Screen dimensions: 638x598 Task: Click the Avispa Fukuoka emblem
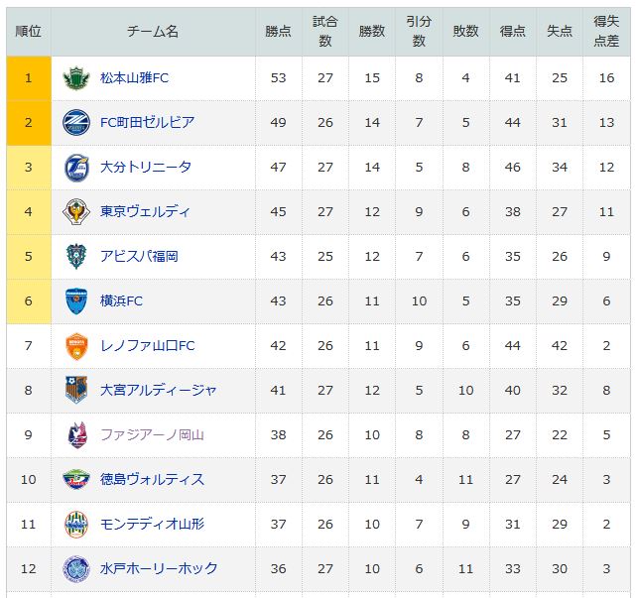pyautogui.click(x=76, y=256)
